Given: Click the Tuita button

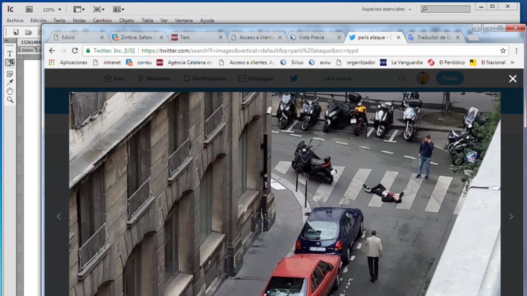Looking at the screenshot, I should [x=450, y=78].
